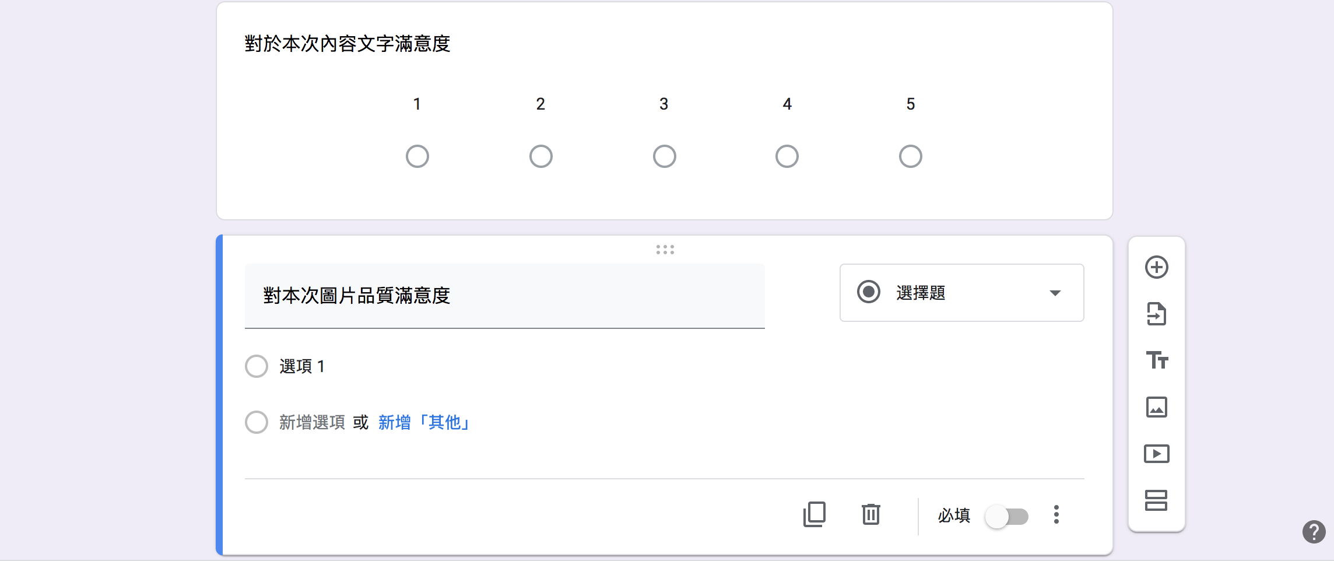Delete the current question with trash icon
1334x561 pixels.
pyautogui.click(x=870, y=514)
